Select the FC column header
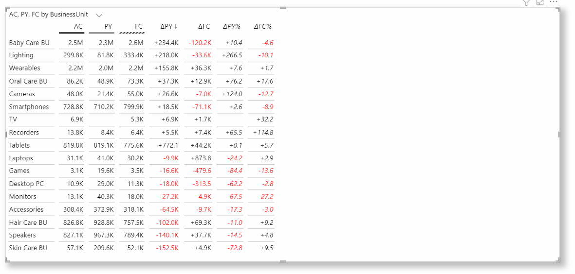The image size is (575, 274). coord(139,26)
